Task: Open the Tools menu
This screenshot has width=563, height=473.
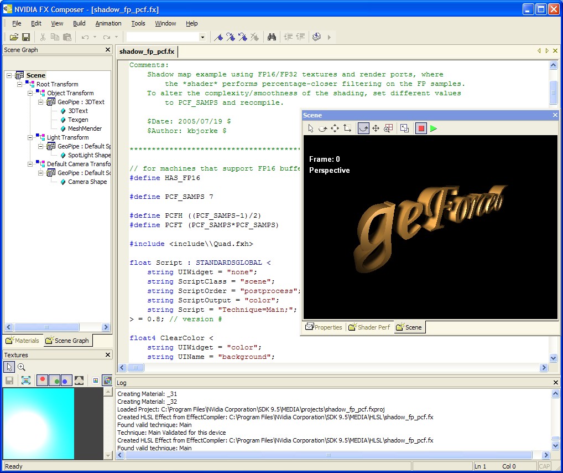Action: tap(138, 23)
